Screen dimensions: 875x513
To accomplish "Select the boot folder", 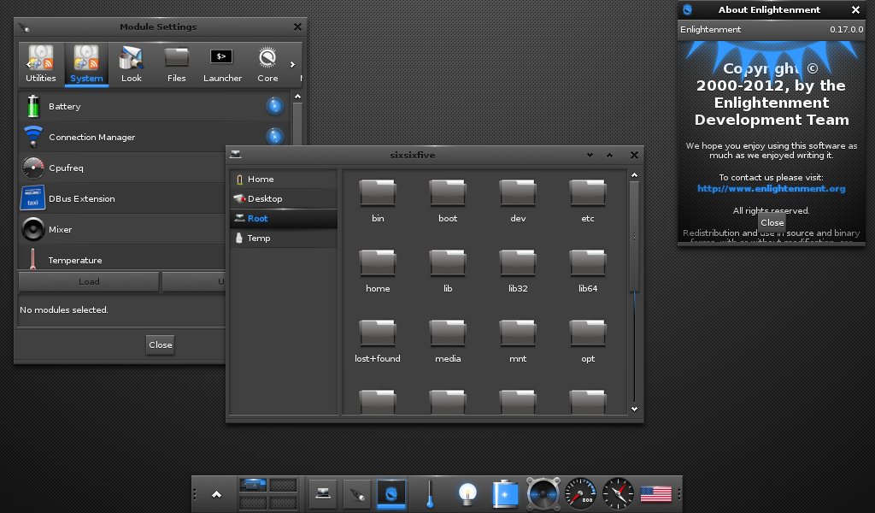I will (x=448, y=201).
